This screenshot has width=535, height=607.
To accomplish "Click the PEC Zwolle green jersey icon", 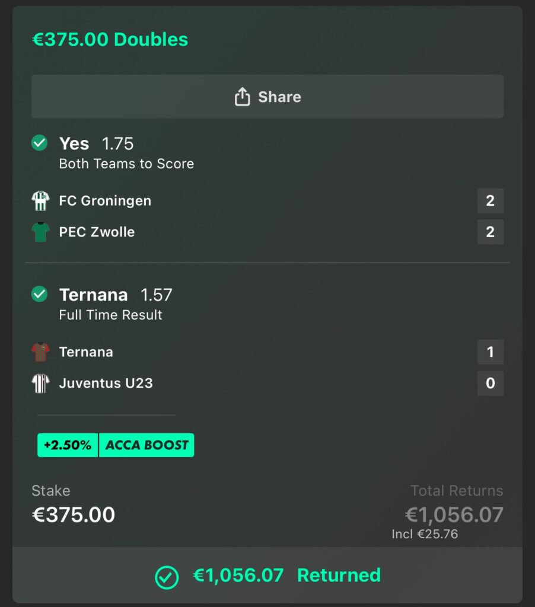I will tap(40, 232).
